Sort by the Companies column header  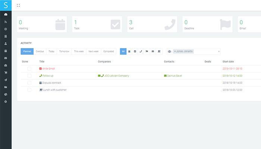point(104,61)
